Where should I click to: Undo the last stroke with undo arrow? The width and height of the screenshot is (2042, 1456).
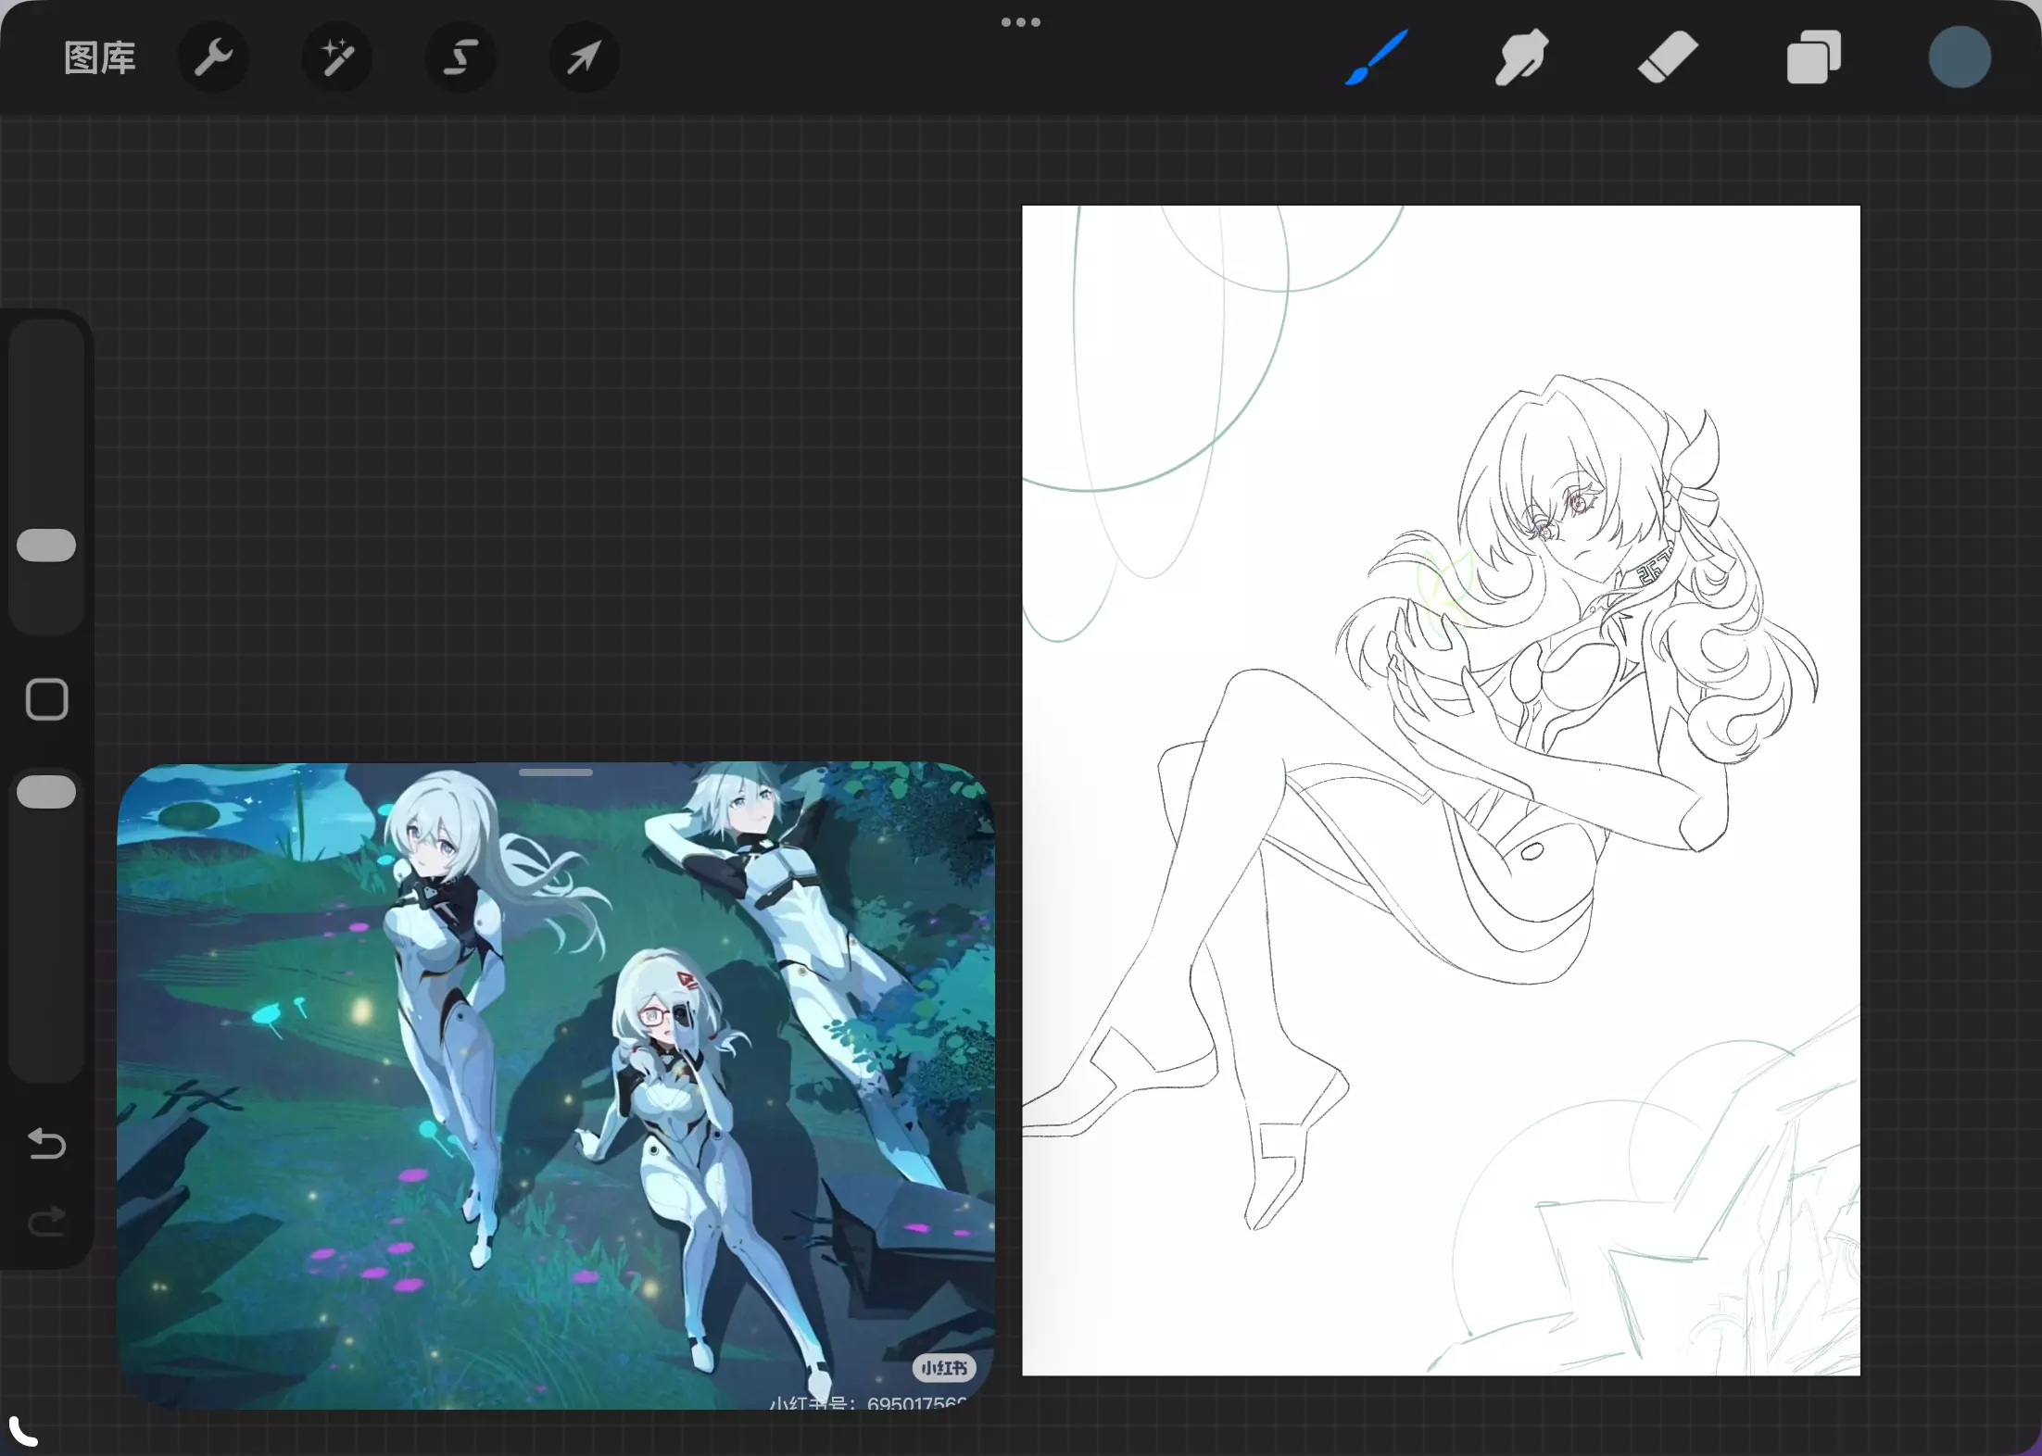click(46, 1144)
